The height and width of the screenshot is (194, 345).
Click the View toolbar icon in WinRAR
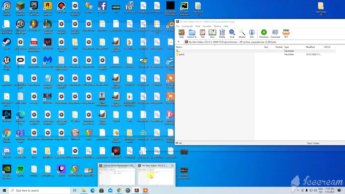pyautogui.click(x=212, y=34)
